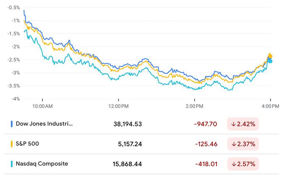Click the teal end dot on the chart
Viewport: 289px width, 179px height.
coord(270,61)
